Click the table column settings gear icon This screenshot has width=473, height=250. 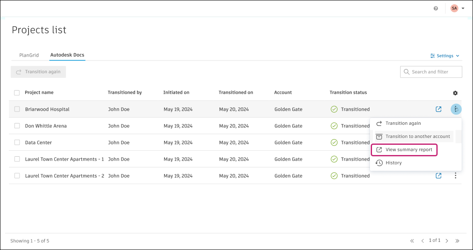[455, 93]
